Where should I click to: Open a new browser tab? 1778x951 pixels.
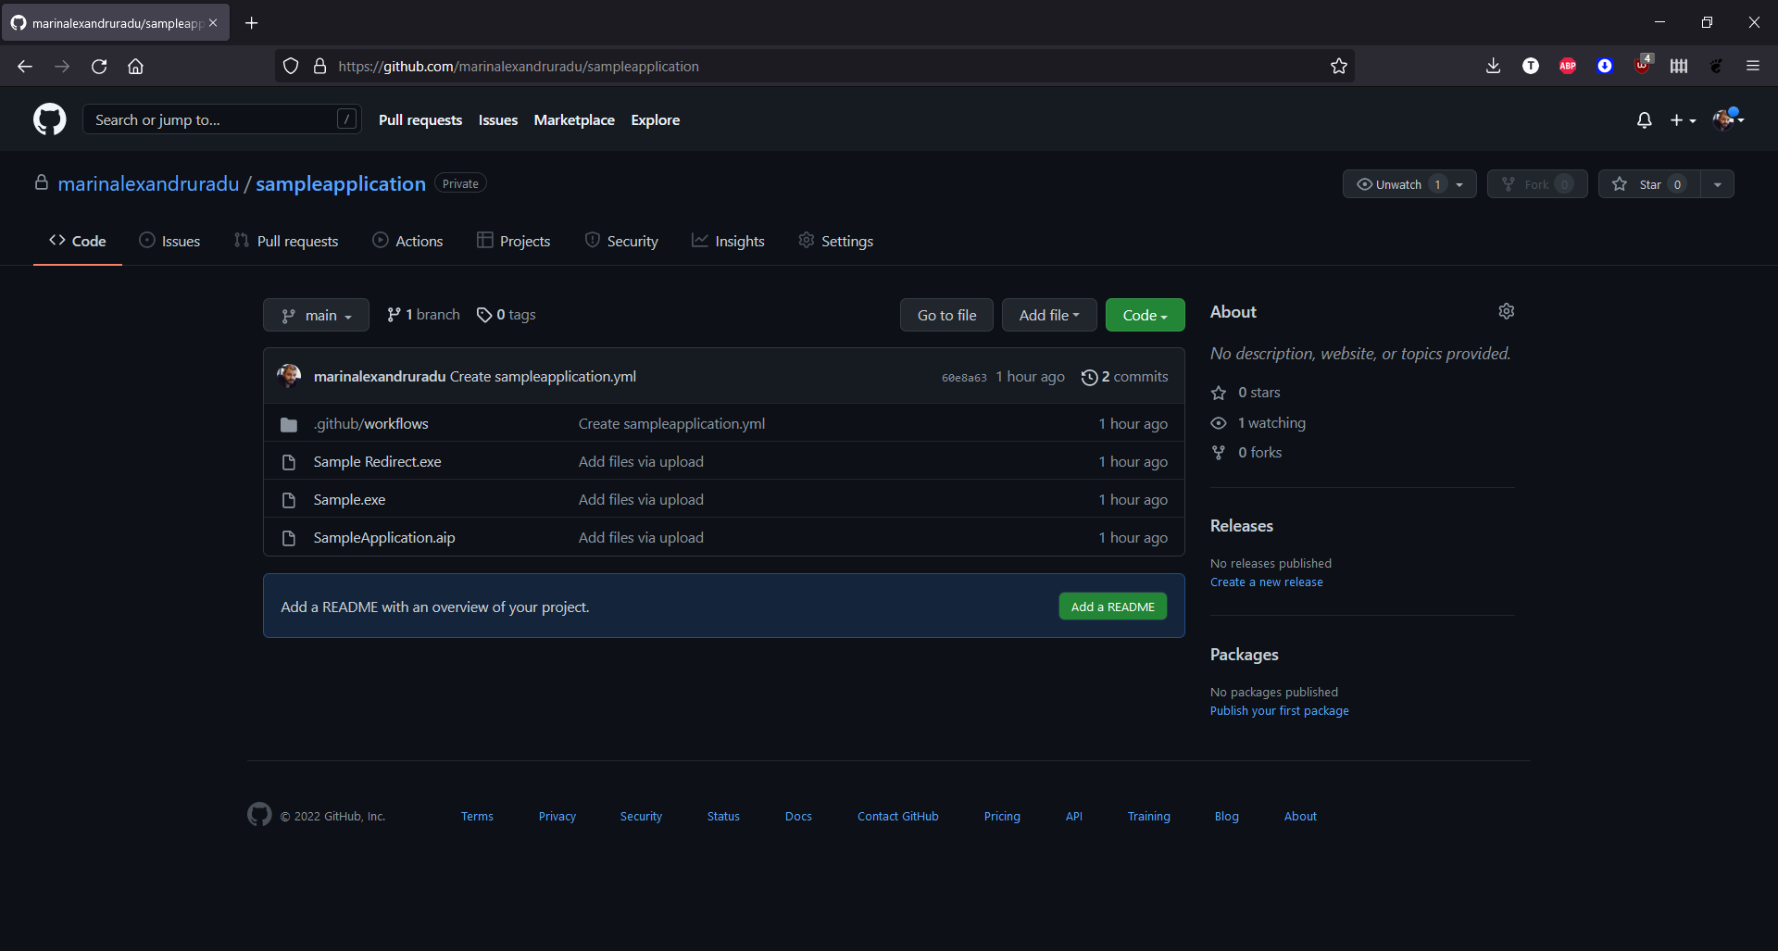(252, 22)
